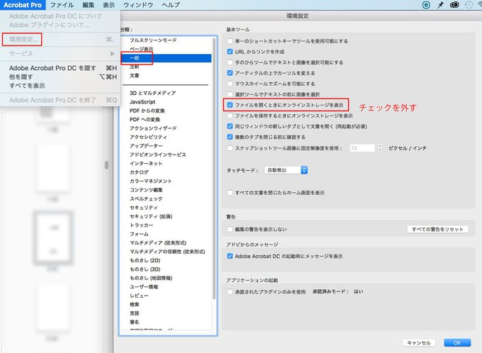Open the 表示 menu
This screenshot has width=482, height=353.
pyautogui.click(x=109, y=5)
